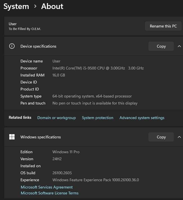Collapse the Device specifications section
This screenshot has width=183, height=200.
tap(179, 46)
